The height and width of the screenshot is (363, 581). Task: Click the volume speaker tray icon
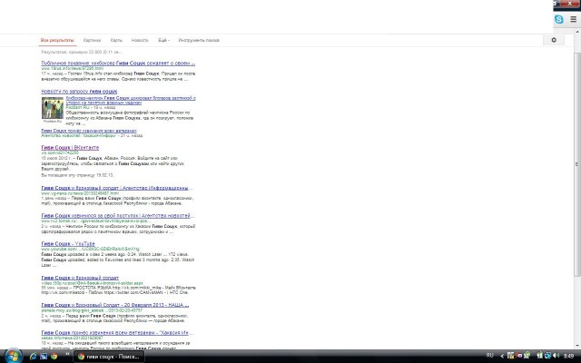[x=556, y=356]
